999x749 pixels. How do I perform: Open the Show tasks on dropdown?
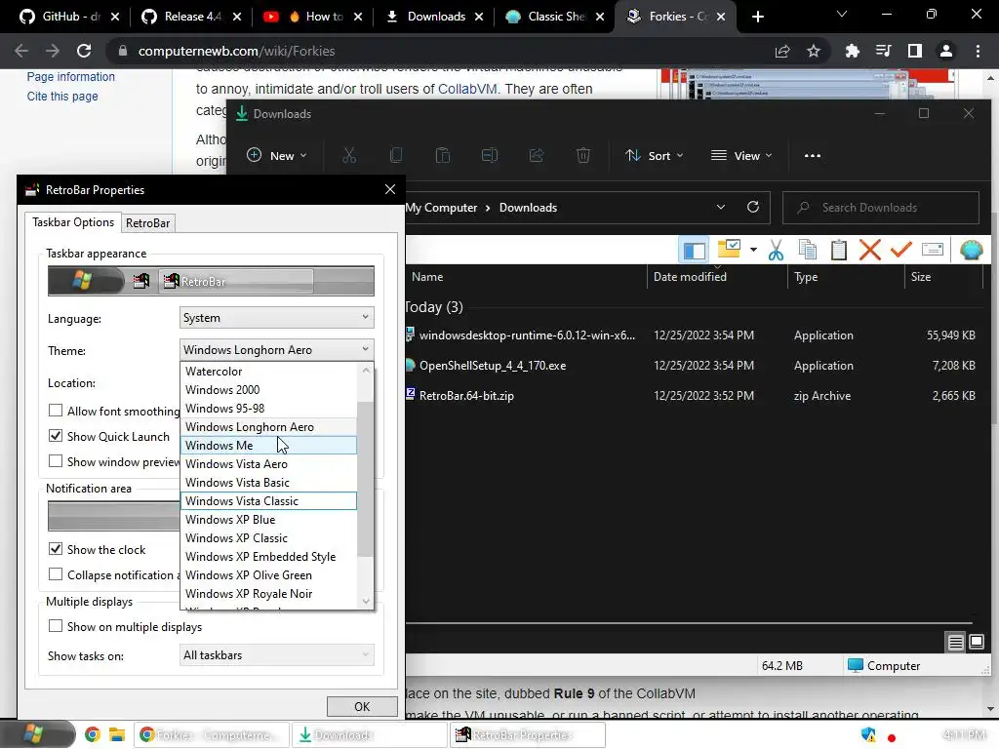click(x=276, y=654)
